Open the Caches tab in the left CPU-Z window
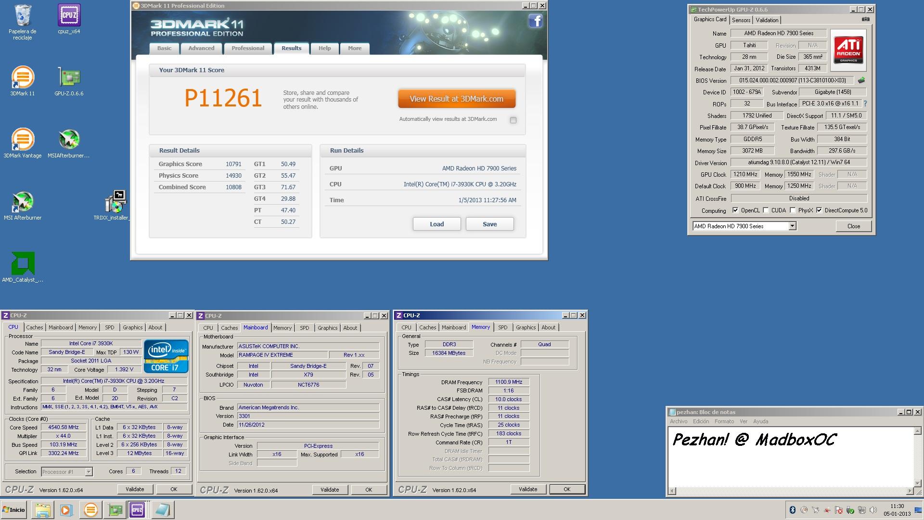This screenshot has width=924, height=520. 34,327
